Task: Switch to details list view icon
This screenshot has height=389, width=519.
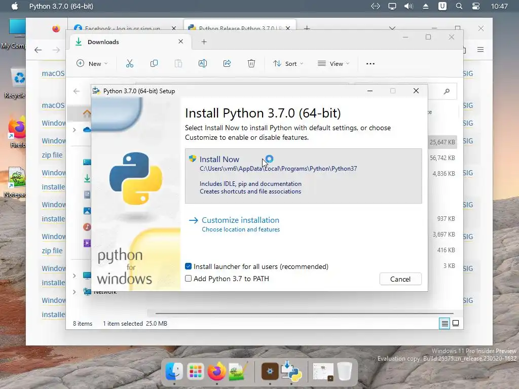Action: pyautogui.click(x=444, y=323)
